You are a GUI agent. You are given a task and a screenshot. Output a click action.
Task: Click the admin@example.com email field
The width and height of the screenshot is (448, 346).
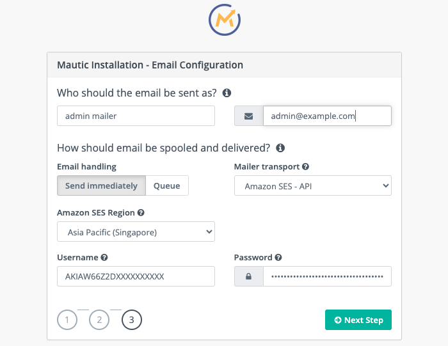pyautogui.click(x=326, y=116)
